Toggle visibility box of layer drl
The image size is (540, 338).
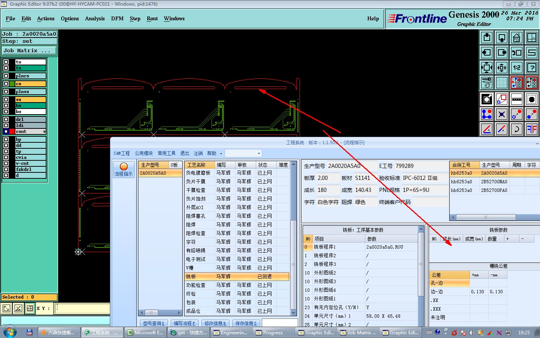pyautogui.click(x=6, y=119)
